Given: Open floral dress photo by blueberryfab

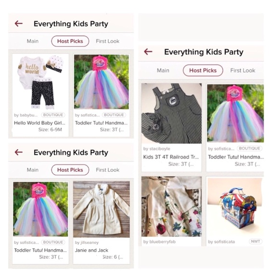Looking at the screenshot, I should click(x=172, y=206).
